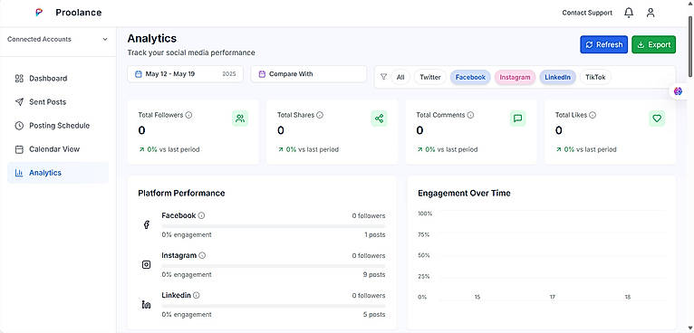Toggle the Facebook filter chip
Screen dimensions: 694x333
pos(470,78)
